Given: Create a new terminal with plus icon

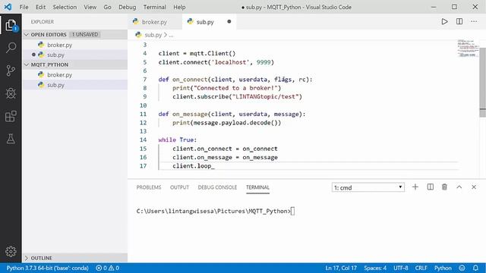Looking at the screenshot, I should pyautogui.click(x=415, y=187).
